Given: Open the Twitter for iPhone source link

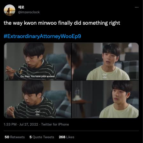Looking at the screenshot, I should (55, 124).
